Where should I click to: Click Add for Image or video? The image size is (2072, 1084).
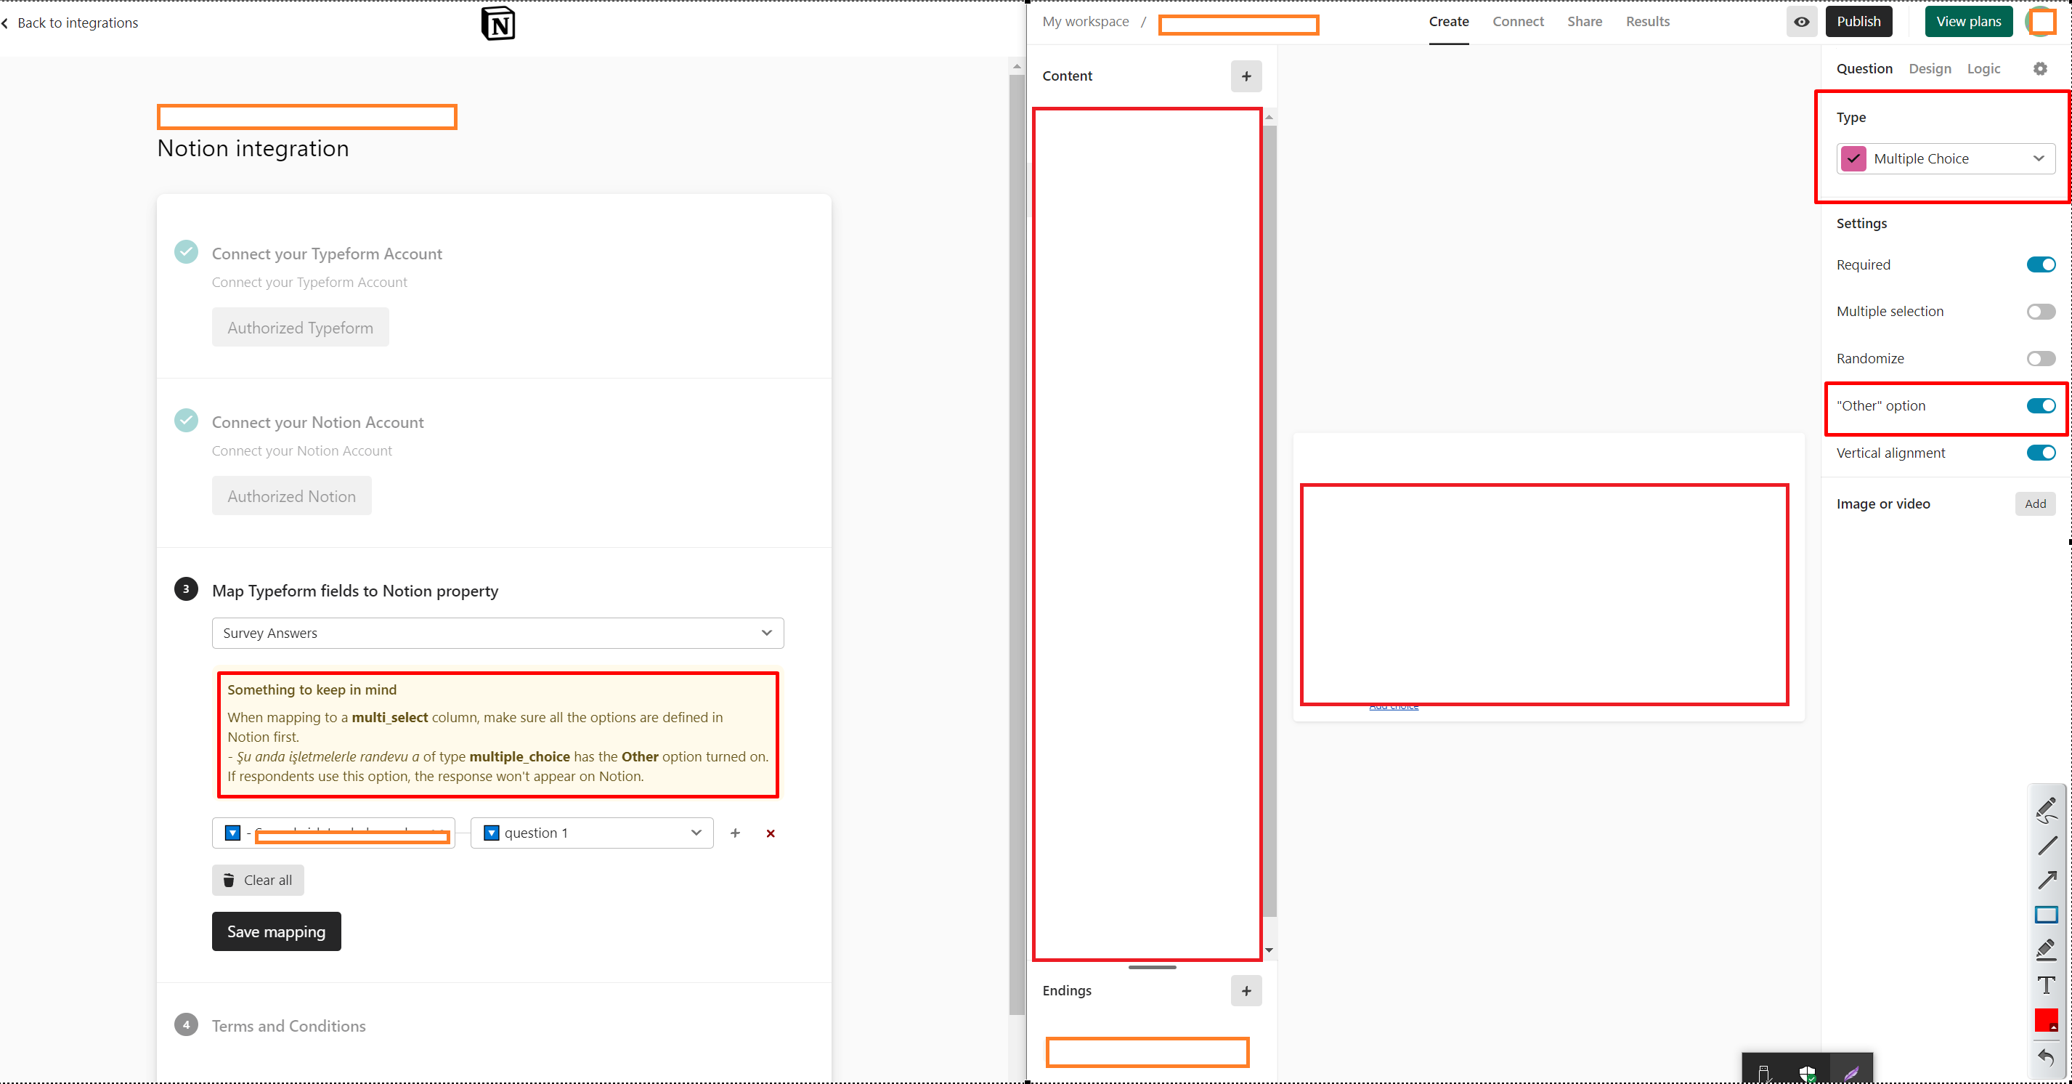(2035, 503)
